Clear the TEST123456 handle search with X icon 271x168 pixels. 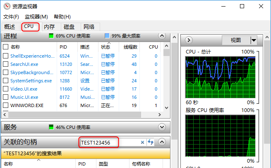point(142,142)
